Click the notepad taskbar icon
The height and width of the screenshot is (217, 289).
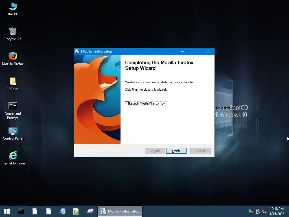[x=62, y=211]
